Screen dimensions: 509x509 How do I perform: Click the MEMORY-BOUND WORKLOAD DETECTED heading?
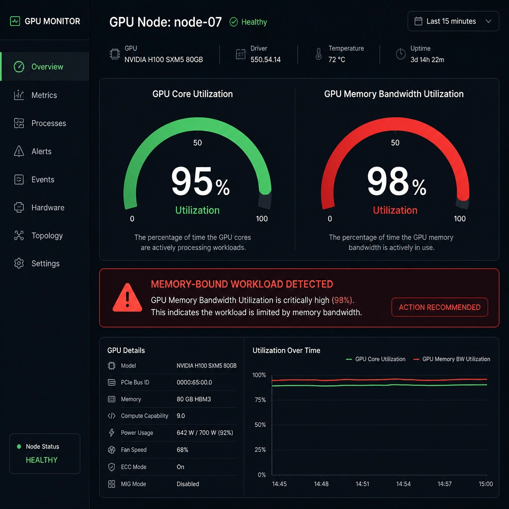tap(242, 284)
